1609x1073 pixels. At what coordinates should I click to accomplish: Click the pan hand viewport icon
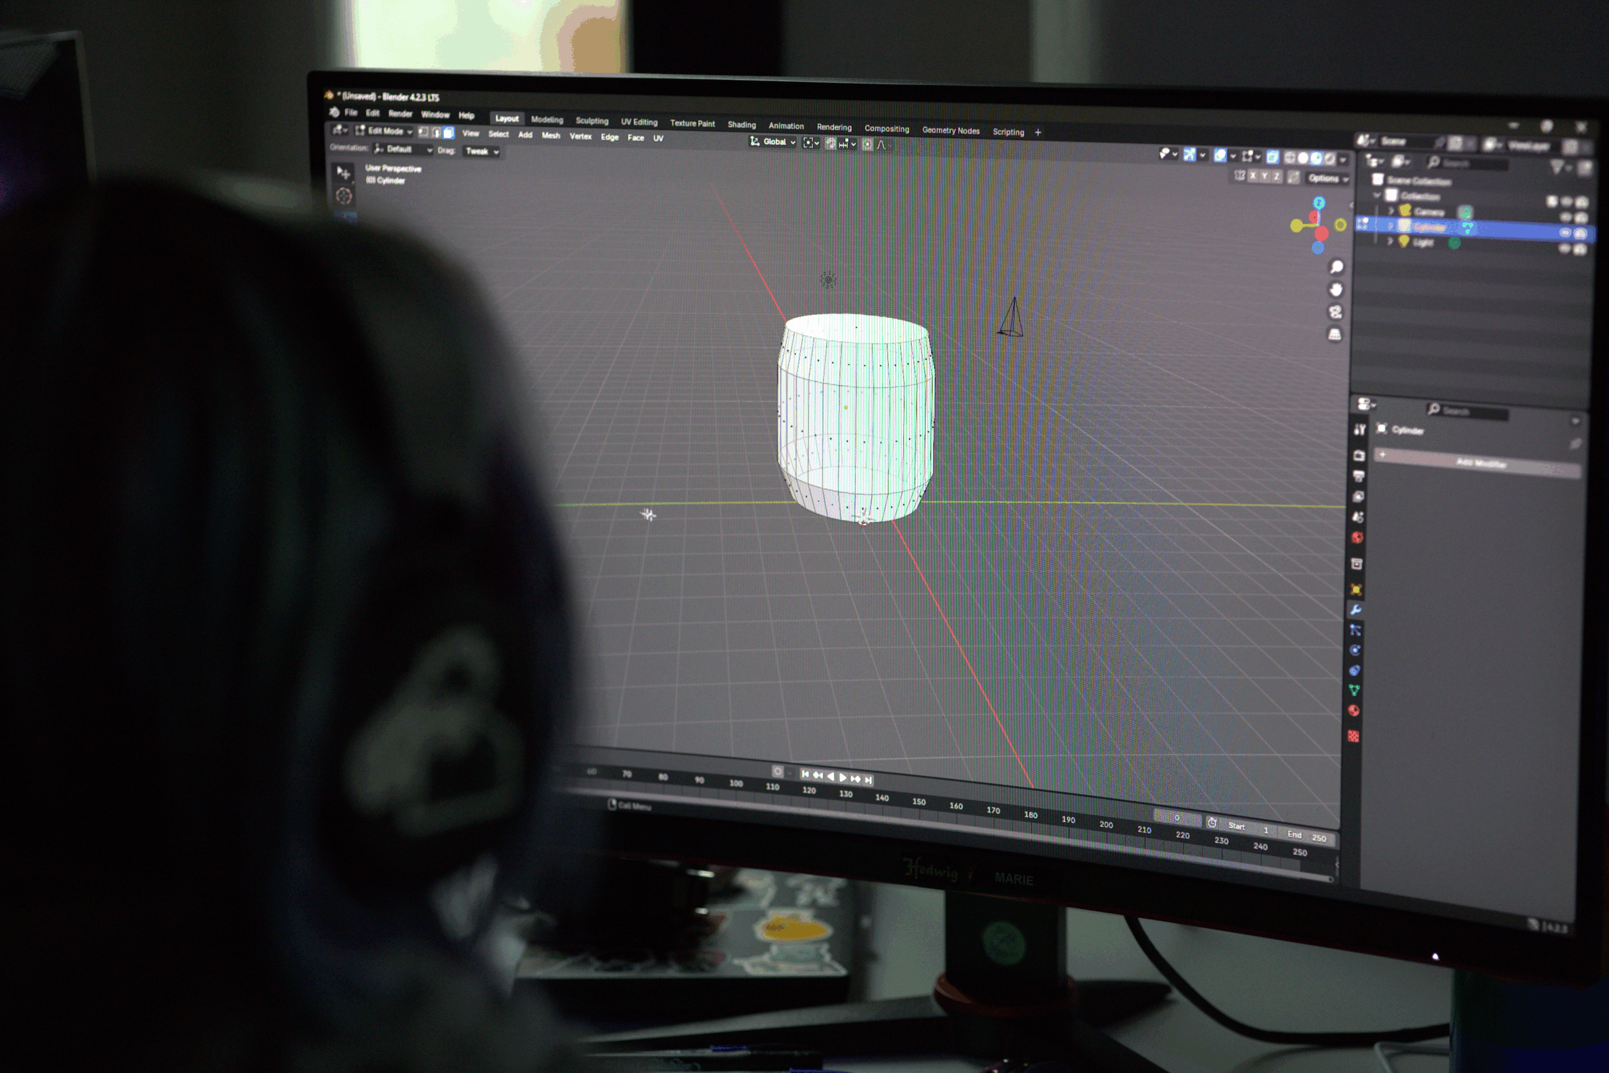pos(1336,290)
